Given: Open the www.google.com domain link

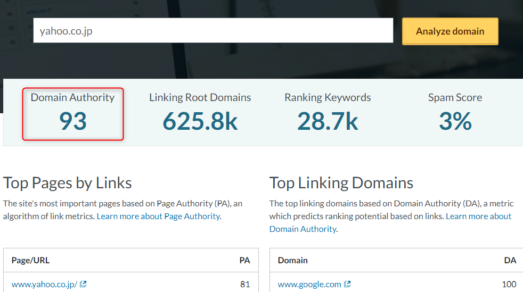Looking at the screenshot, I should point(309,284).
